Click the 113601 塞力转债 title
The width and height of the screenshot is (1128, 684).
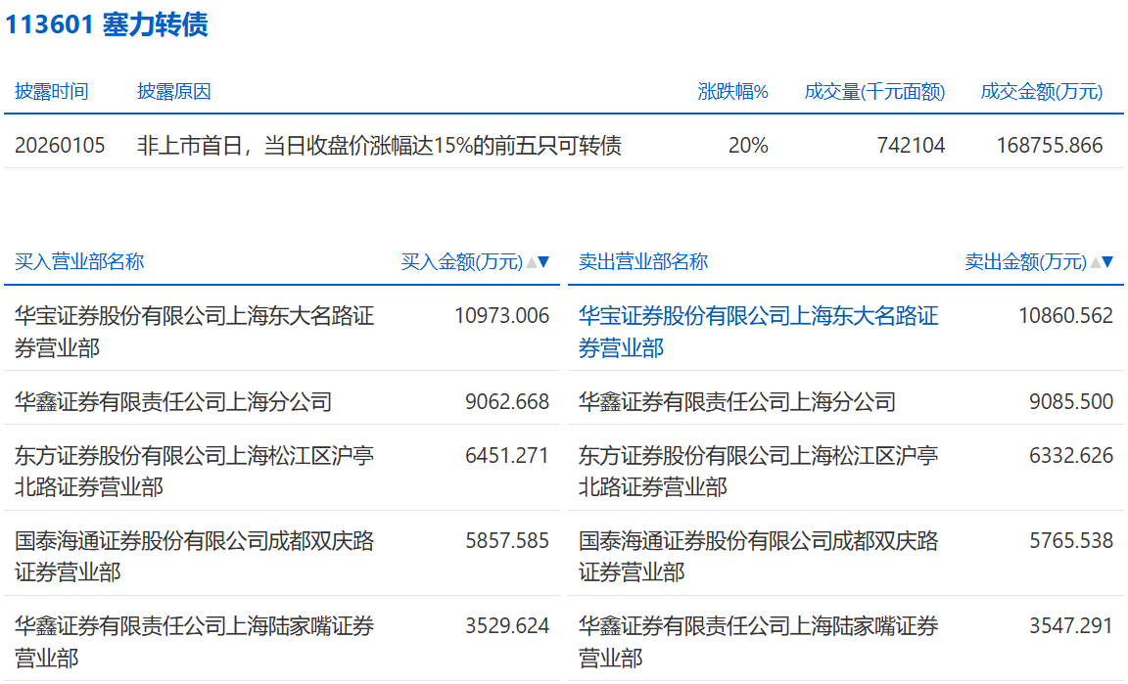pyautogui.click(x=107, y=24)
